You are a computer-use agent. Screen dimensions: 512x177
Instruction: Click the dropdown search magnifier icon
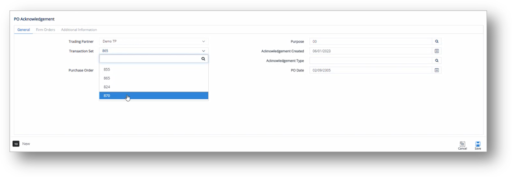pyautogui.click(x=203, y=59)
